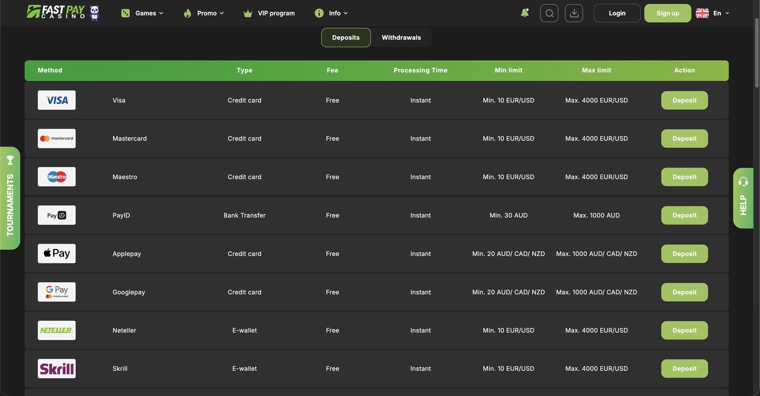The width and height of the screenshot is (760, 396).
Task: Click the Skrill method name
Action: point(120,369)
